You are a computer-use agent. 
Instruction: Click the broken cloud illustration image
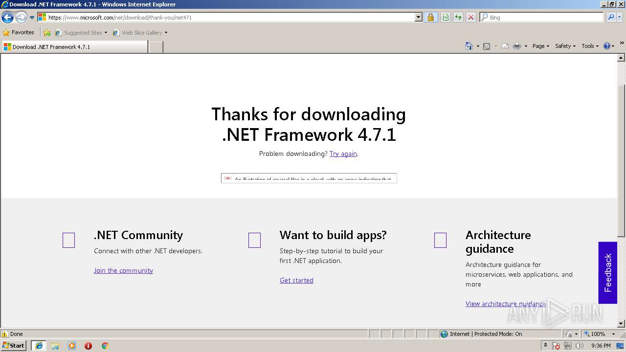[x=309, y=178]
